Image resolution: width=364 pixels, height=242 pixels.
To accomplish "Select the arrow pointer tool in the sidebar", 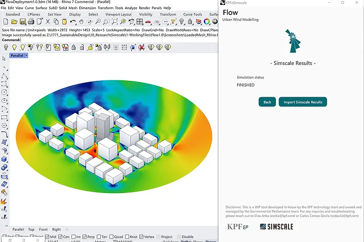I will point(4,59).
